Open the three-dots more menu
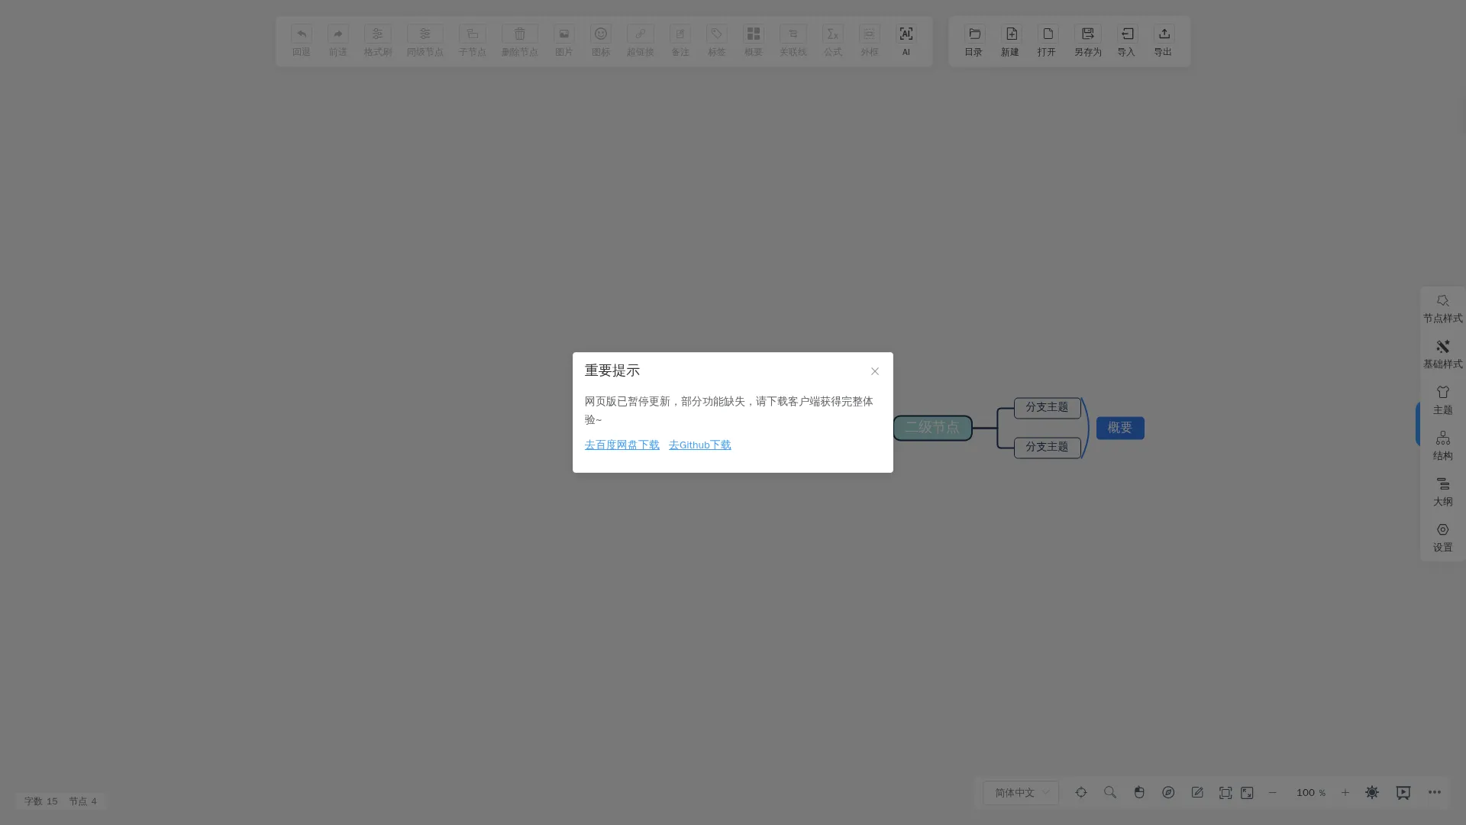Image resolution: width=1466 pixels, height=825 pixels. click(x=1435, y=793)
